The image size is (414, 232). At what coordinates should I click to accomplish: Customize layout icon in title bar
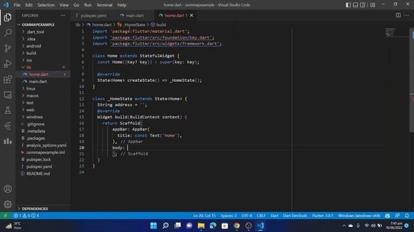tap(373, 5)
